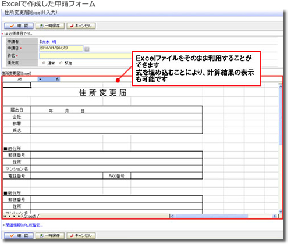Select the 緊急 priority radio button
Image resolution: width=291 pixels, height=244 pixels.
(x=61, y=63)
